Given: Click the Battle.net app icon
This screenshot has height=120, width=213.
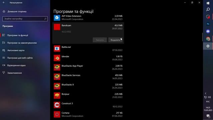Looking at the screenshot, I should pos(57,49).
